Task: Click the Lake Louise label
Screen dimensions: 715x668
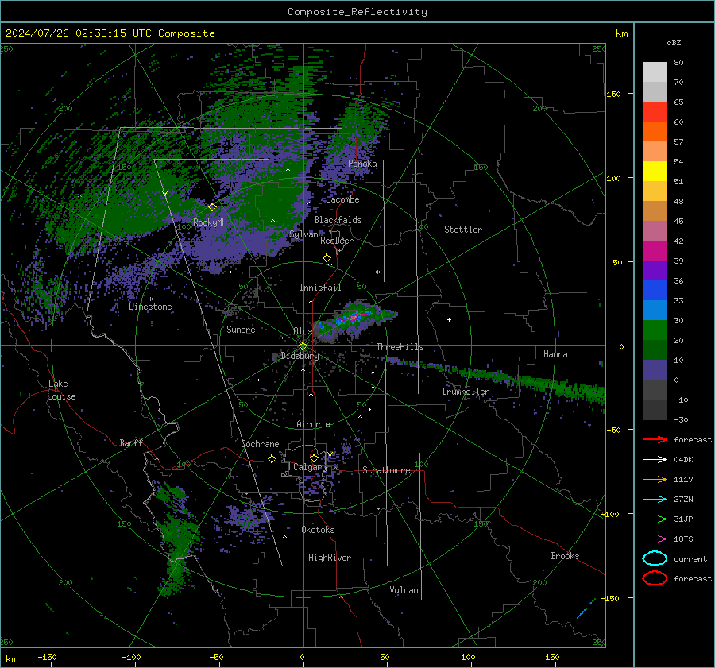Action: pyautogui.click(x=61, y=390)
